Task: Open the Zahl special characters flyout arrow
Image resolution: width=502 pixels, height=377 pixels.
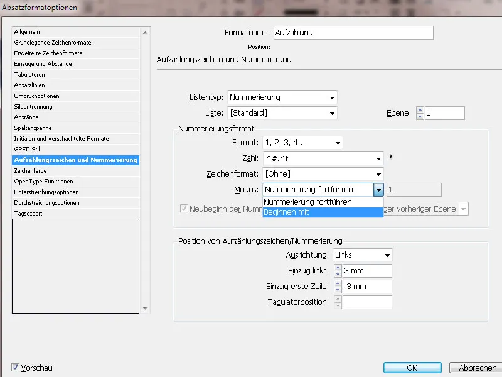Action: pos(391,156)
